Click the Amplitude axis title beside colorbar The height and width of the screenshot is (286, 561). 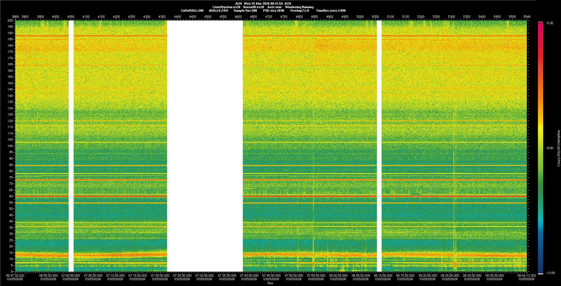pos(558,148)
